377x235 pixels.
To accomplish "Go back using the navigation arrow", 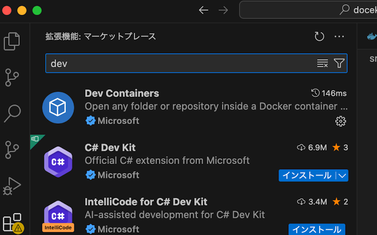I will 204,10.
